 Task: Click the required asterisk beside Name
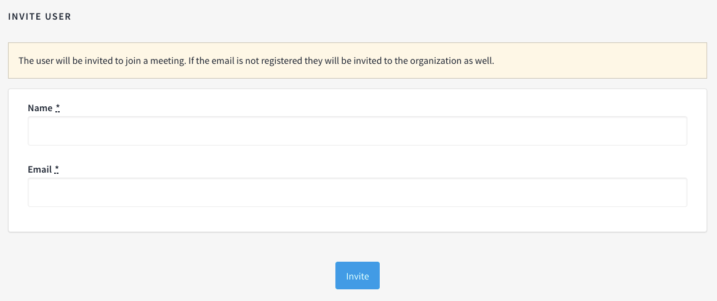click(58, 108)
